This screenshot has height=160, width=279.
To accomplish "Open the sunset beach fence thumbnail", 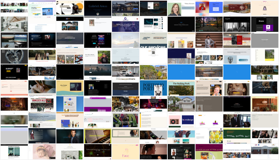I will pyautogui.click(x=209, y=72).
